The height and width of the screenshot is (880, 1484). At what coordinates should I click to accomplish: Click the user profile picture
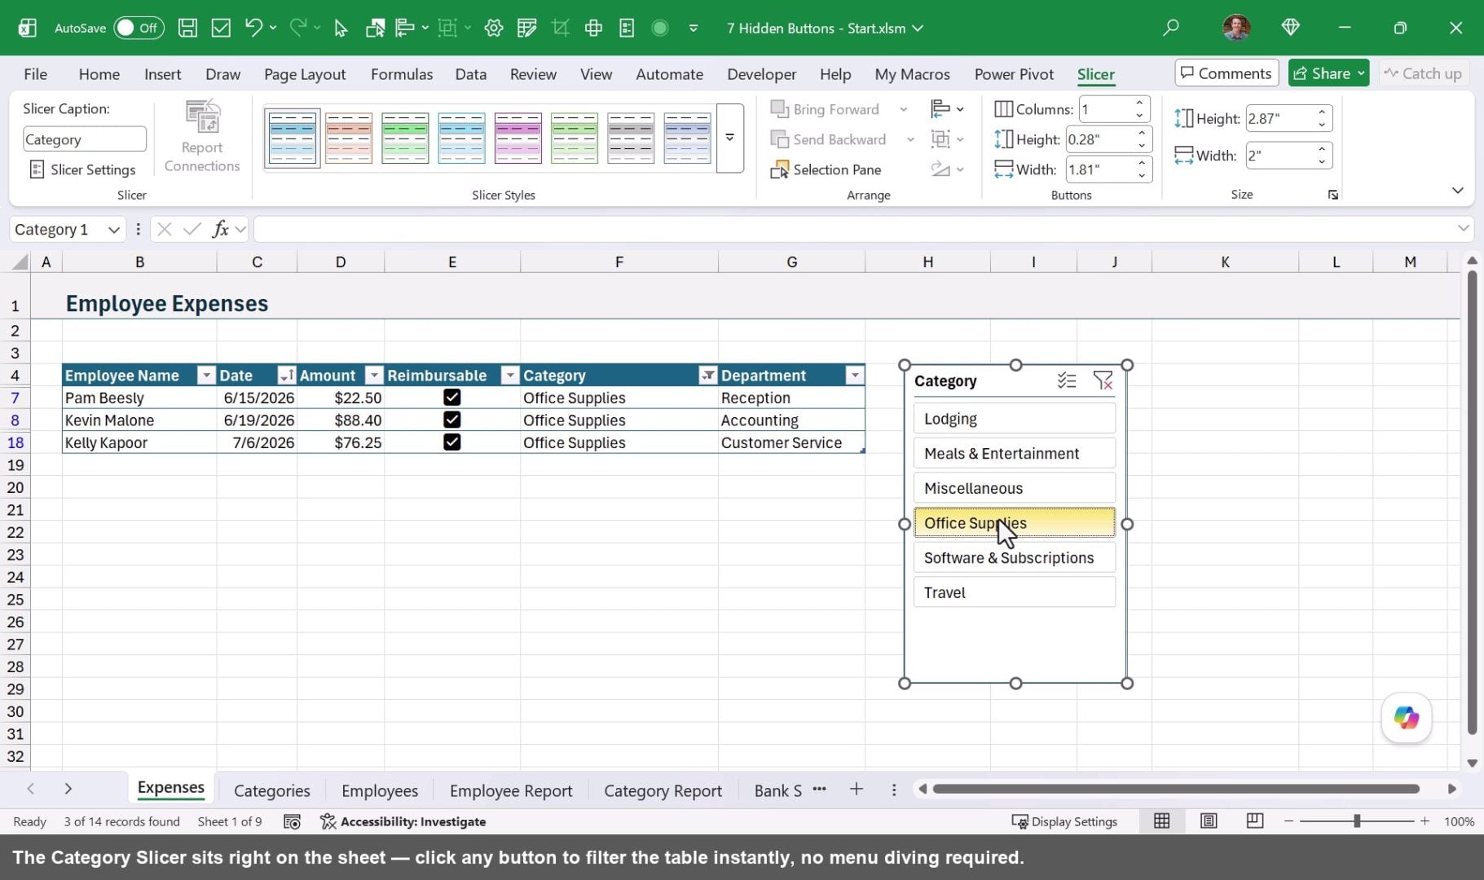(x=1236, y=28)
